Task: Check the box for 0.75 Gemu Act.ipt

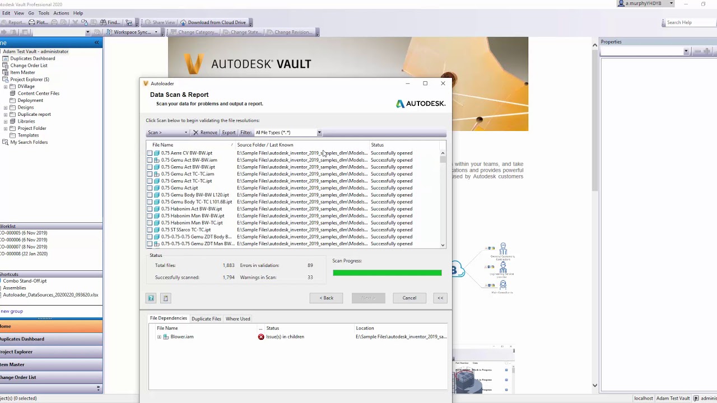Action: [x=150, y=188]
